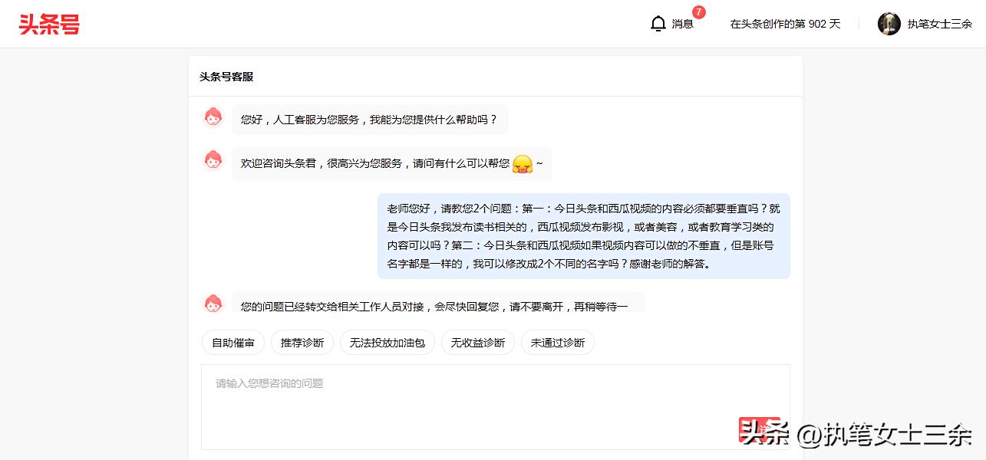Click the pouting emoji in the welcome message
Image resolution: width=986 pixels, height=460 pixels.
(x=522, y=163)
